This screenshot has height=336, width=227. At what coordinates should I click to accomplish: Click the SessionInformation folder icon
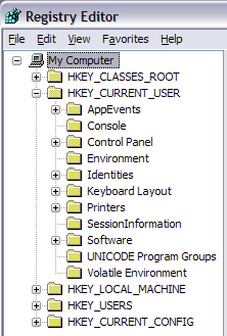pyautogui.click(x=74, y=224)
